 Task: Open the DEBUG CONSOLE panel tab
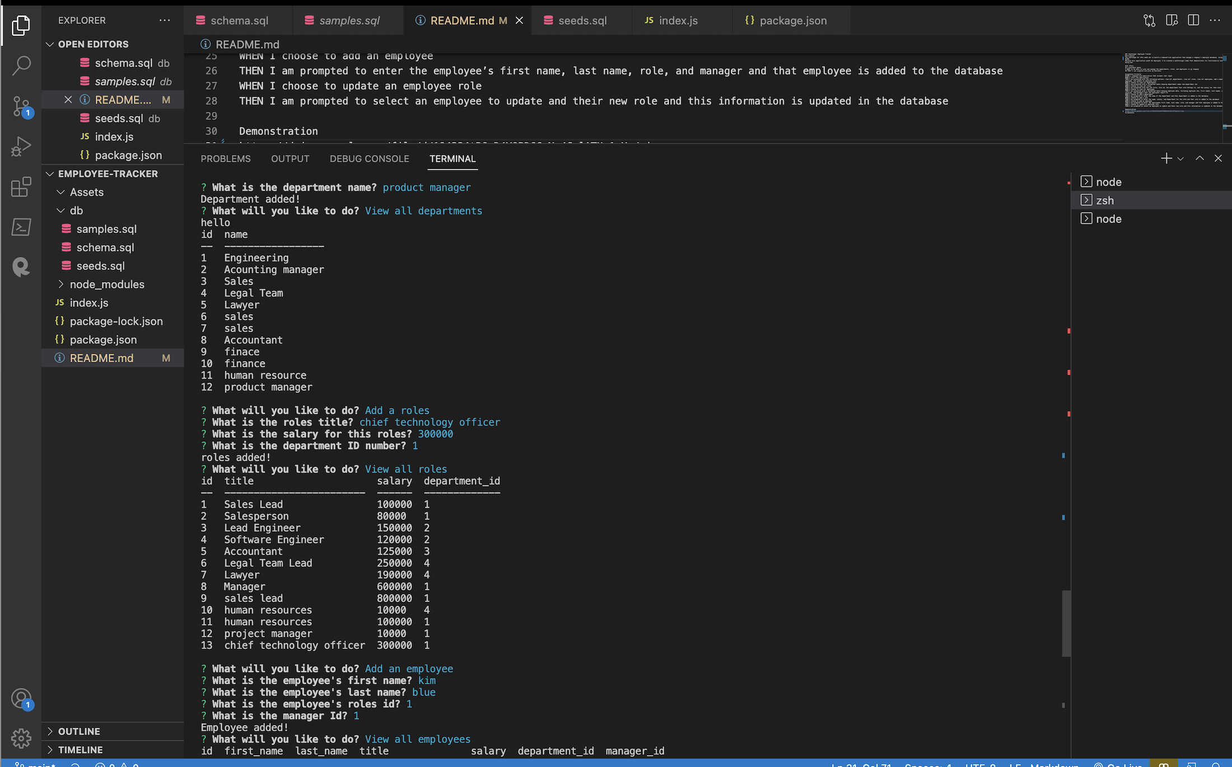click(x=370, y=159)
